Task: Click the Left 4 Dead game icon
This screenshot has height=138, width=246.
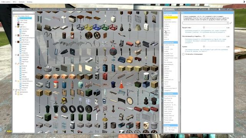Action: coord(18,22)
